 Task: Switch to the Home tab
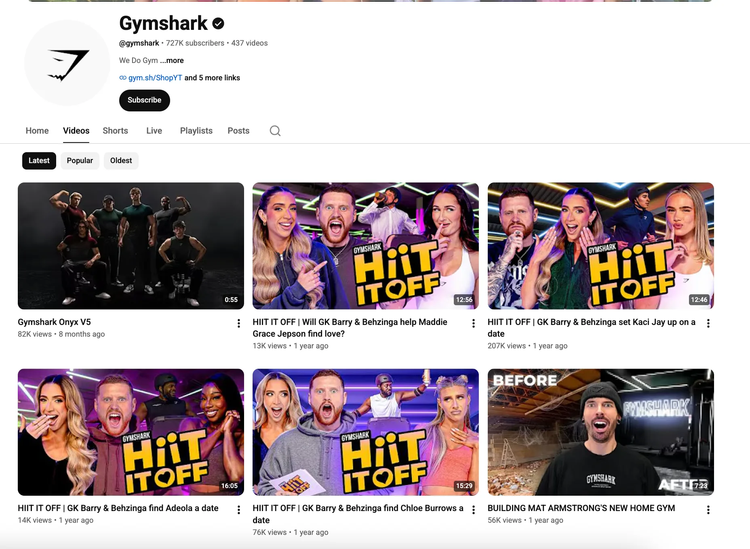click(37, 131)
